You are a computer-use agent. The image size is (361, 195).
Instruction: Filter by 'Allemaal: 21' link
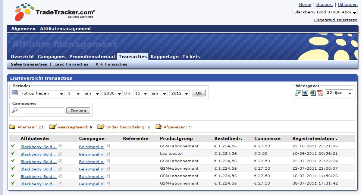click(x=31, y=127)
